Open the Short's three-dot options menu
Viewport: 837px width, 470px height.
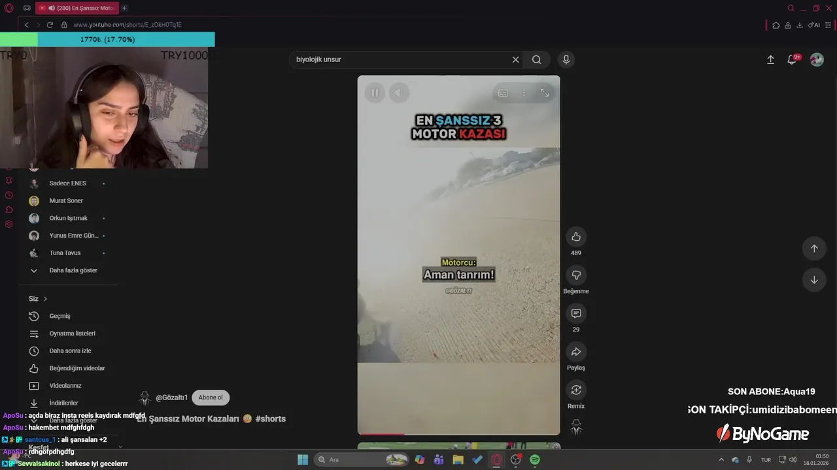tap(524, 93)
